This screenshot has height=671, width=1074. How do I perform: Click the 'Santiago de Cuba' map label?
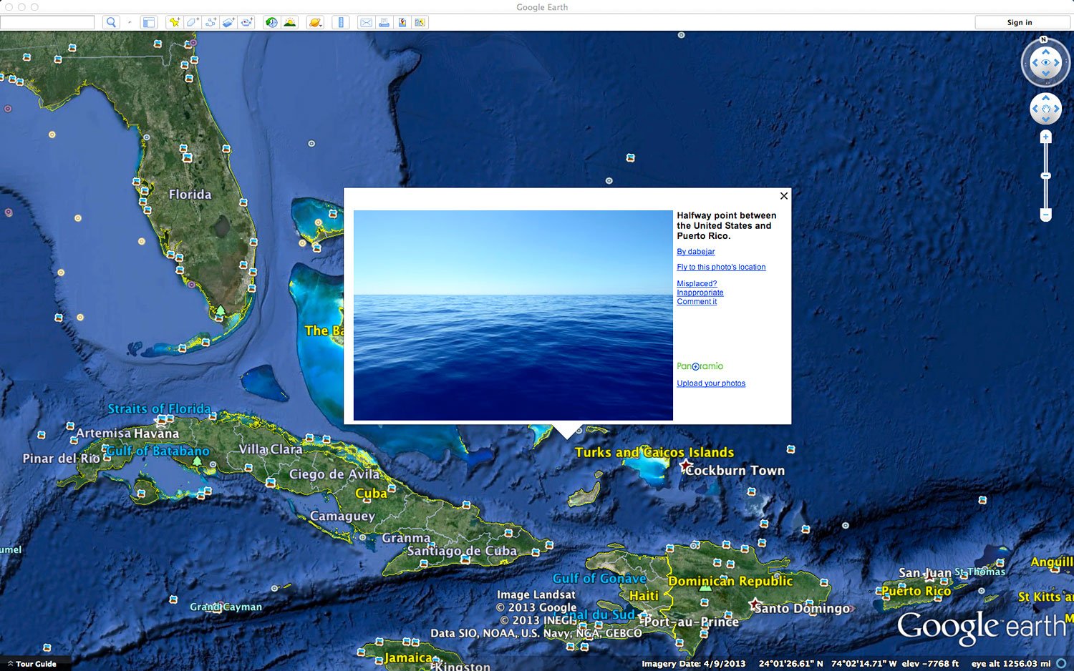[x=462, y=551]
